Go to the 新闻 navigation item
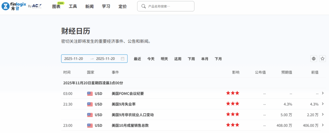This screenshot has height=133, width=329. 89,6
